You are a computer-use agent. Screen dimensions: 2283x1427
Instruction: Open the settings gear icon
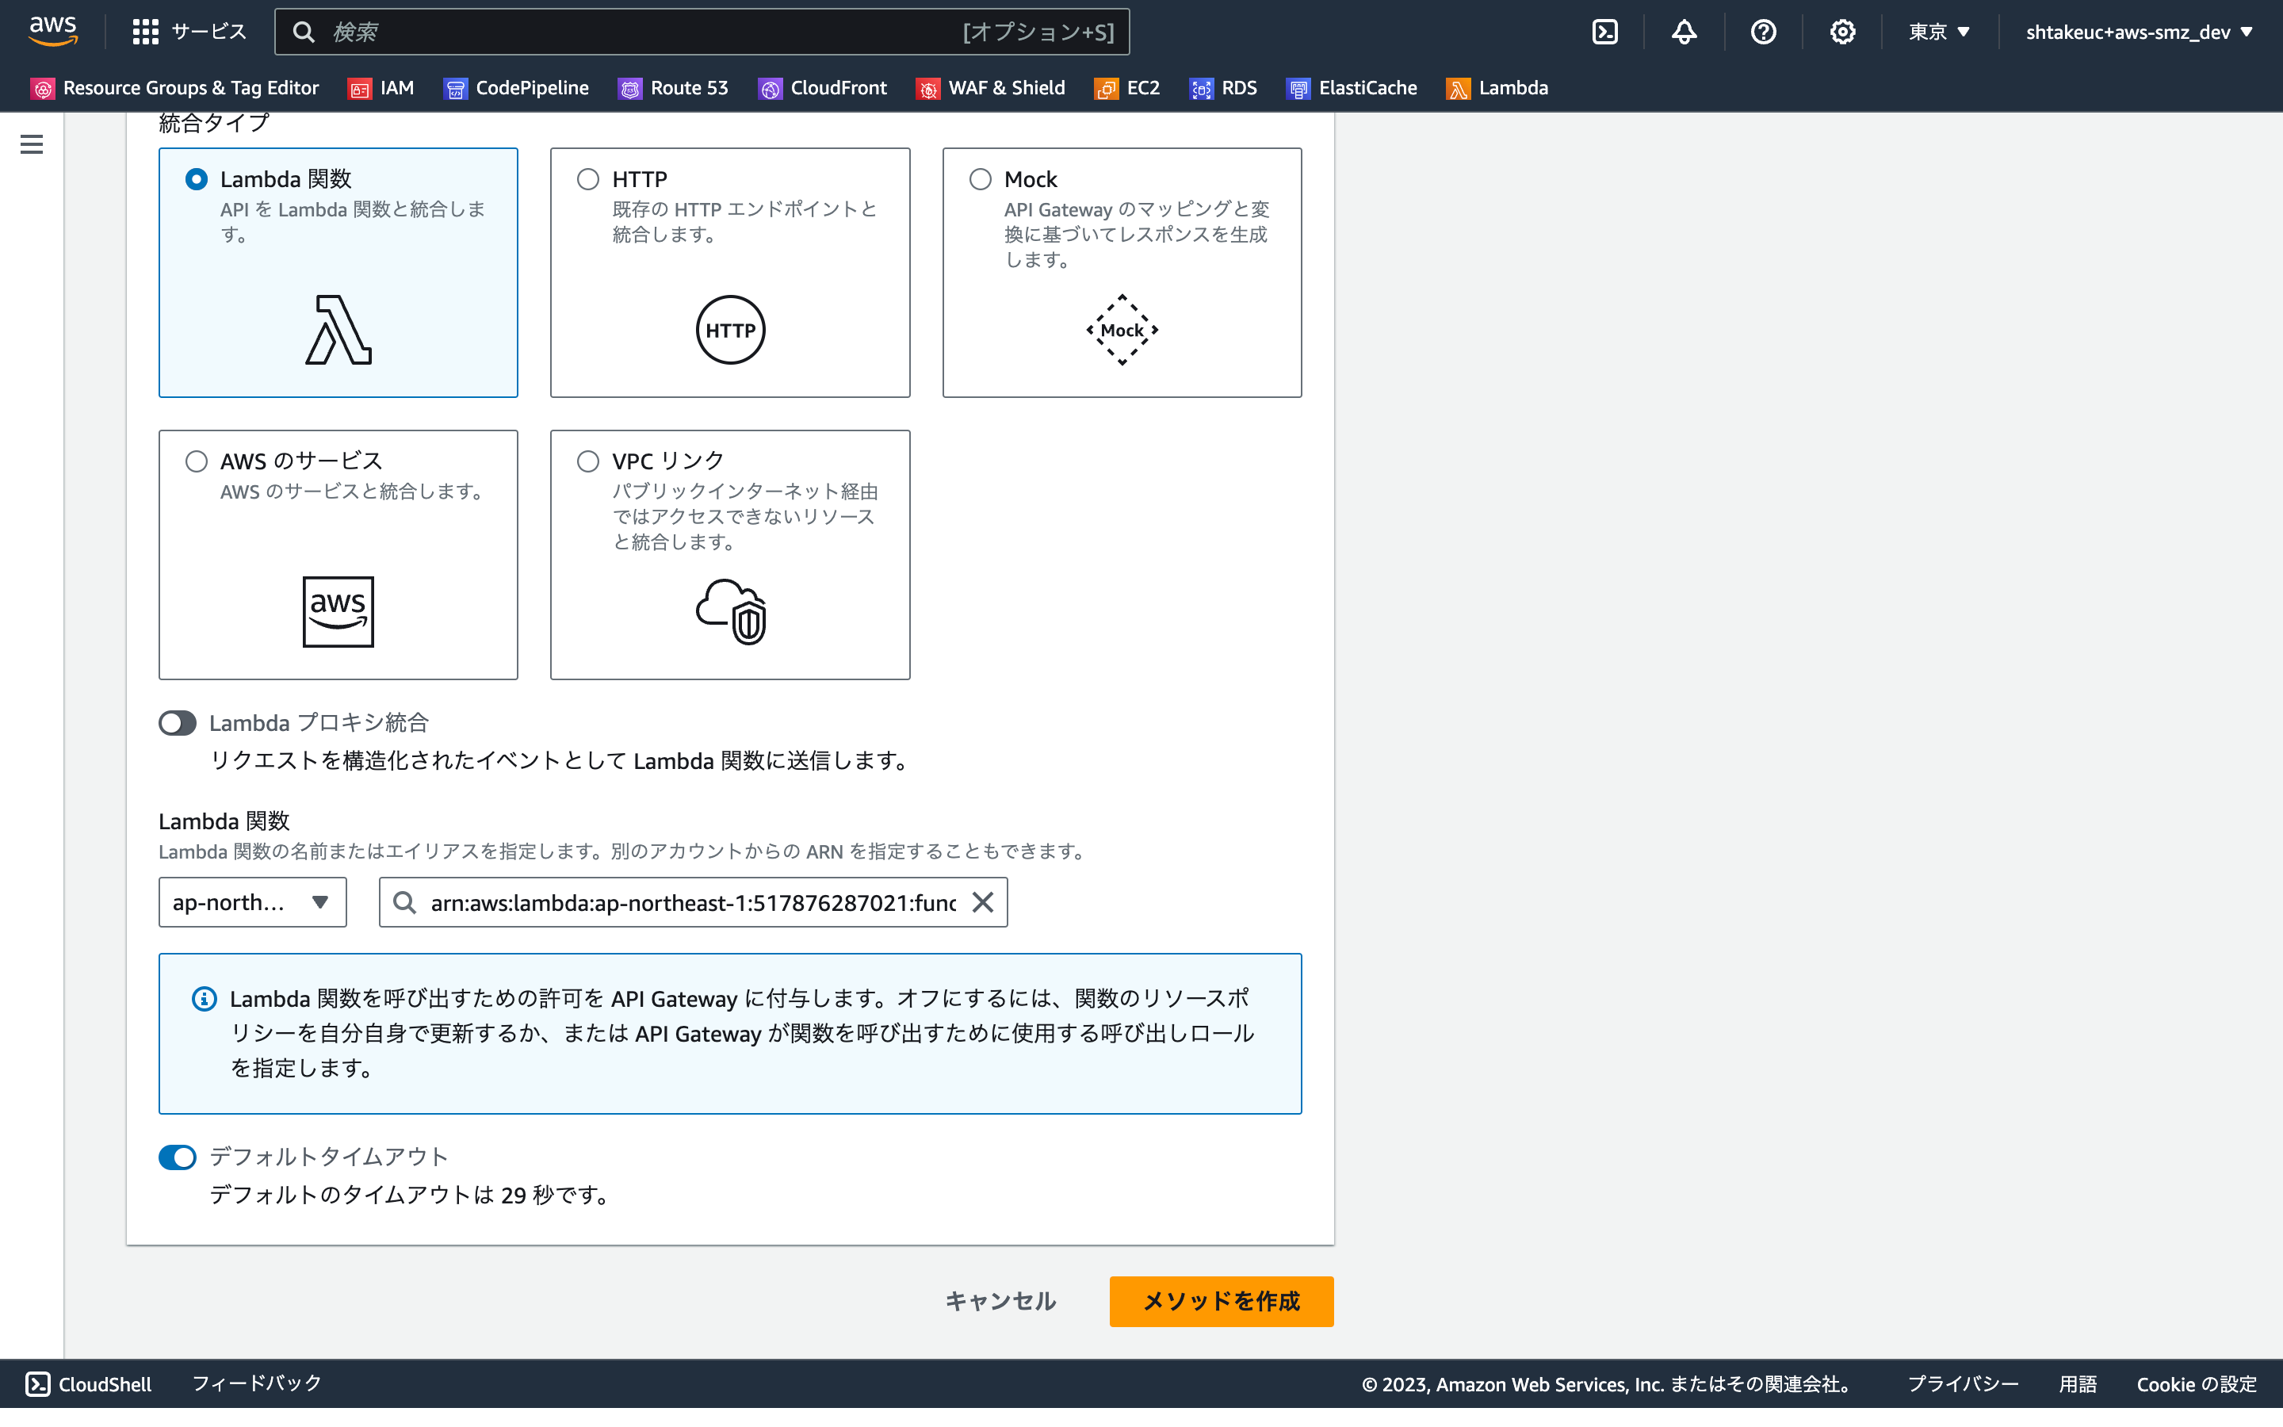click(x=1842, y=32)
